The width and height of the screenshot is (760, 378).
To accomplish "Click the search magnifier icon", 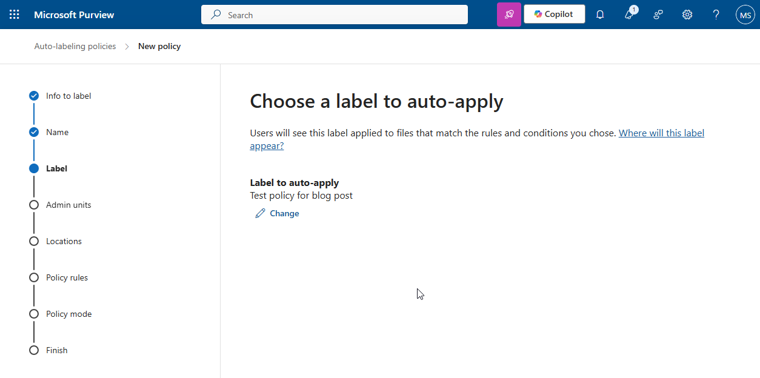I will (216, 14).
